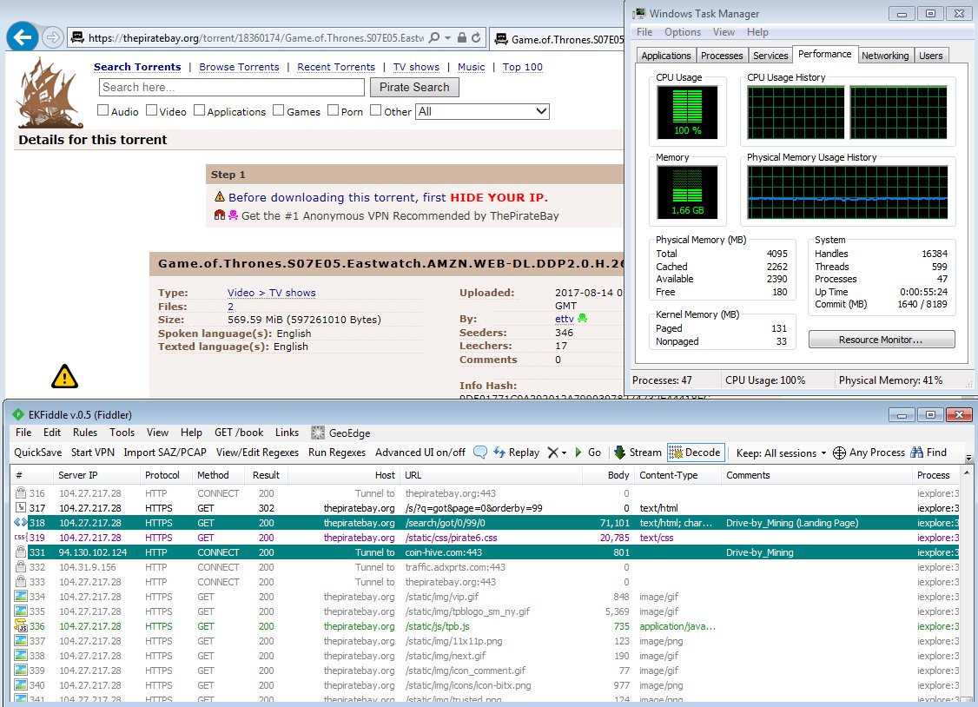The image size is (978, 707).
Task: Select the Any Process target icon
Action: tap(839, 453)
